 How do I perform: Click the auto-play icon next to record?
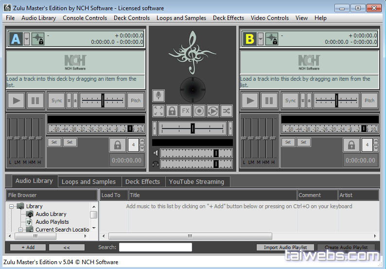213,110
